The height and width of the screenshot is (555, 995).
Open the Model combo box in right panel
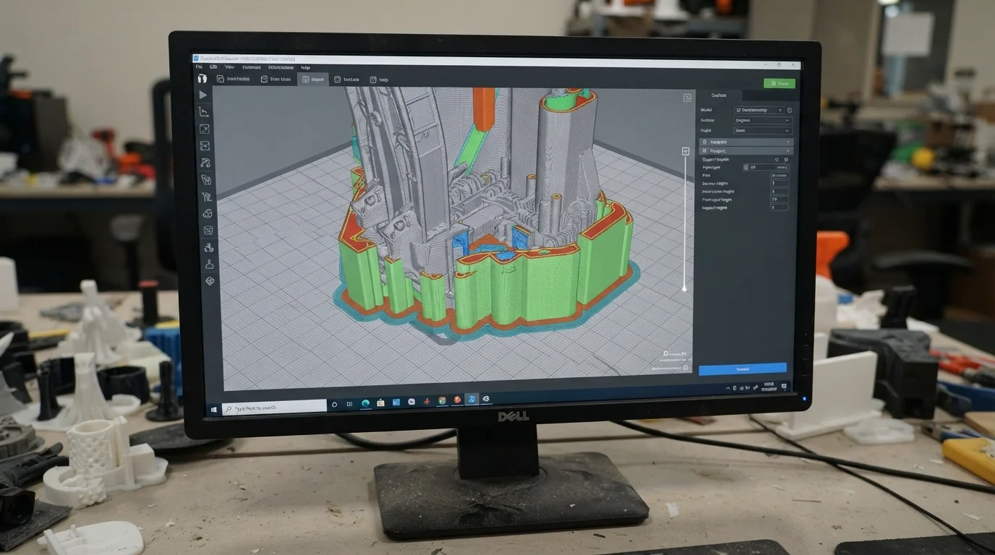pos(759,110)
